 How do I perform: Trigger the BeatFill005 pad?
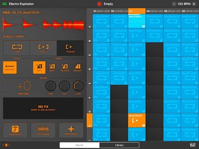137,78
